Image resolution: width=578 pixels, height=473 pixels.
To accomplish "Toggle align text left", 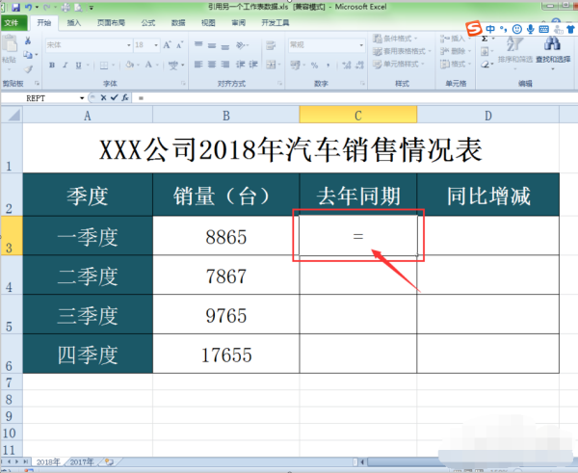I will (x=198, y=65).
